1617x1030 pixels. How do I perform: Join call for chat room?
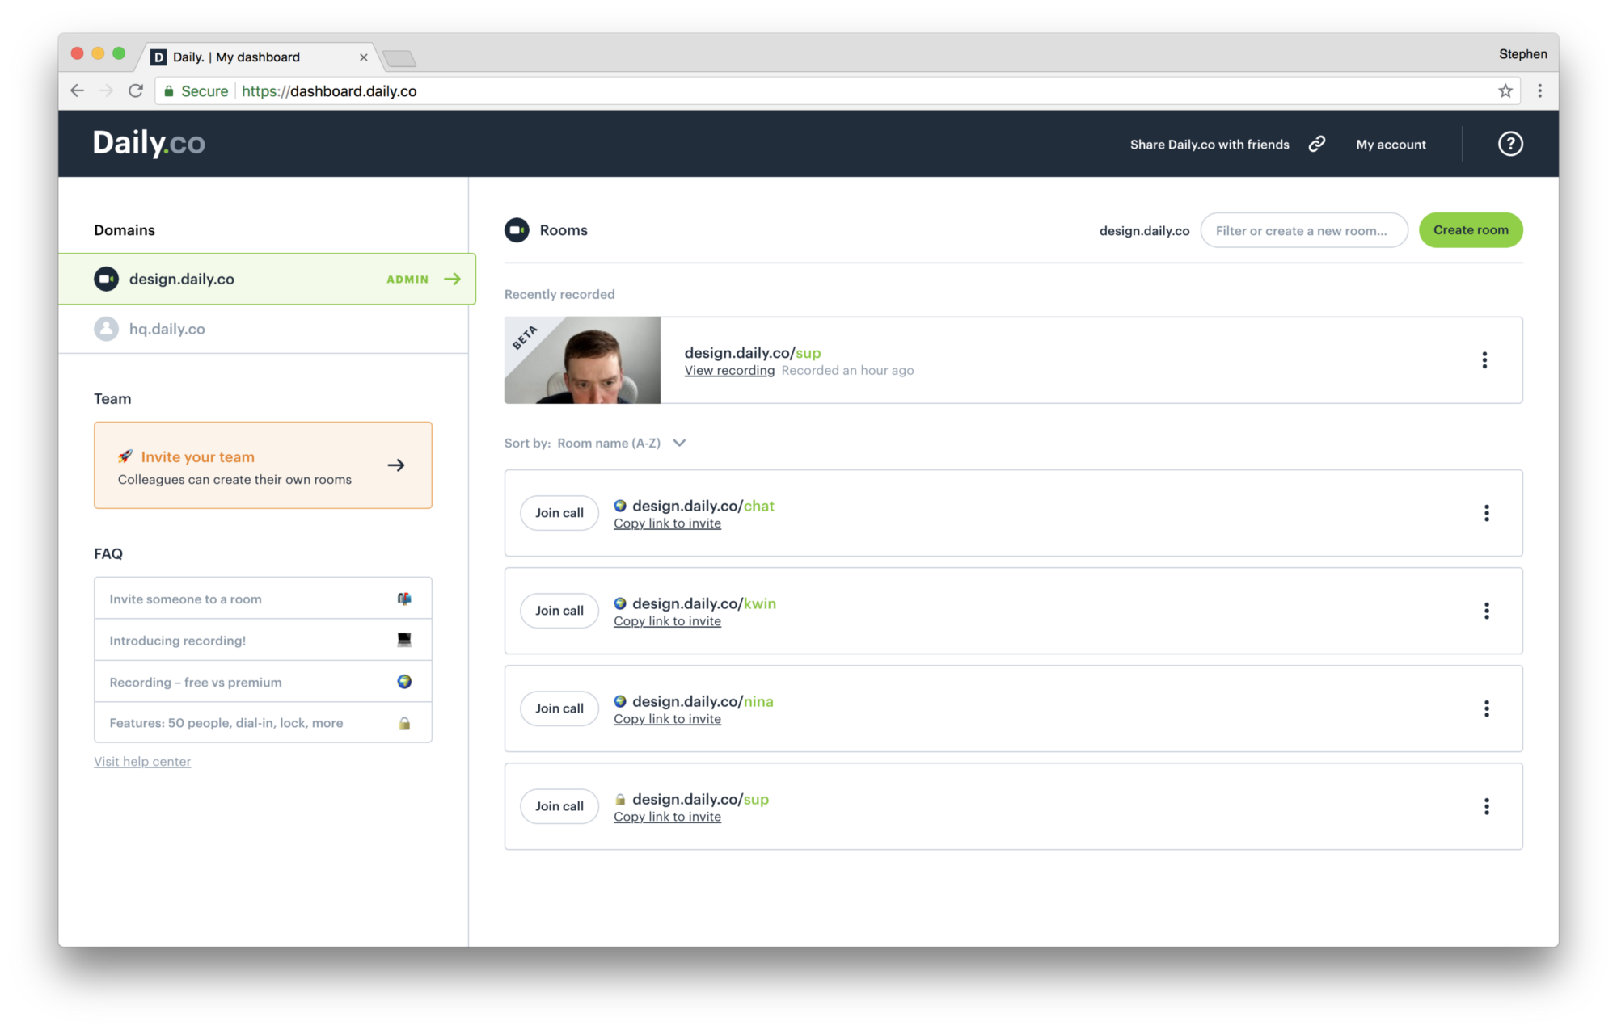pos(559,513)
